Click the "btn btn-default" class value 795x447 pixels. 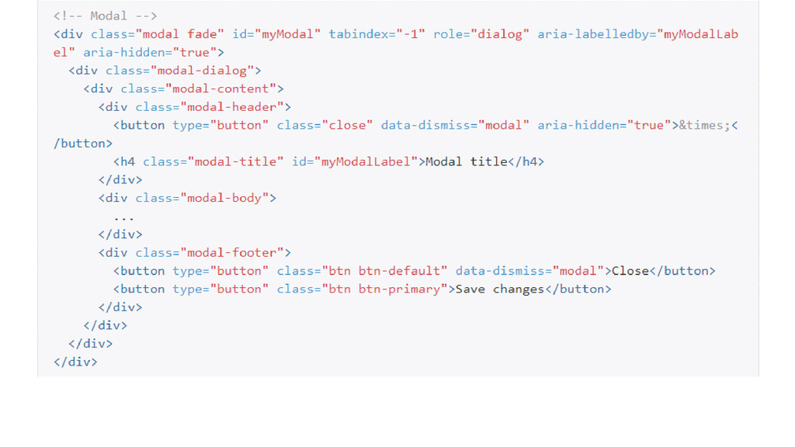[x=385, y=271]
